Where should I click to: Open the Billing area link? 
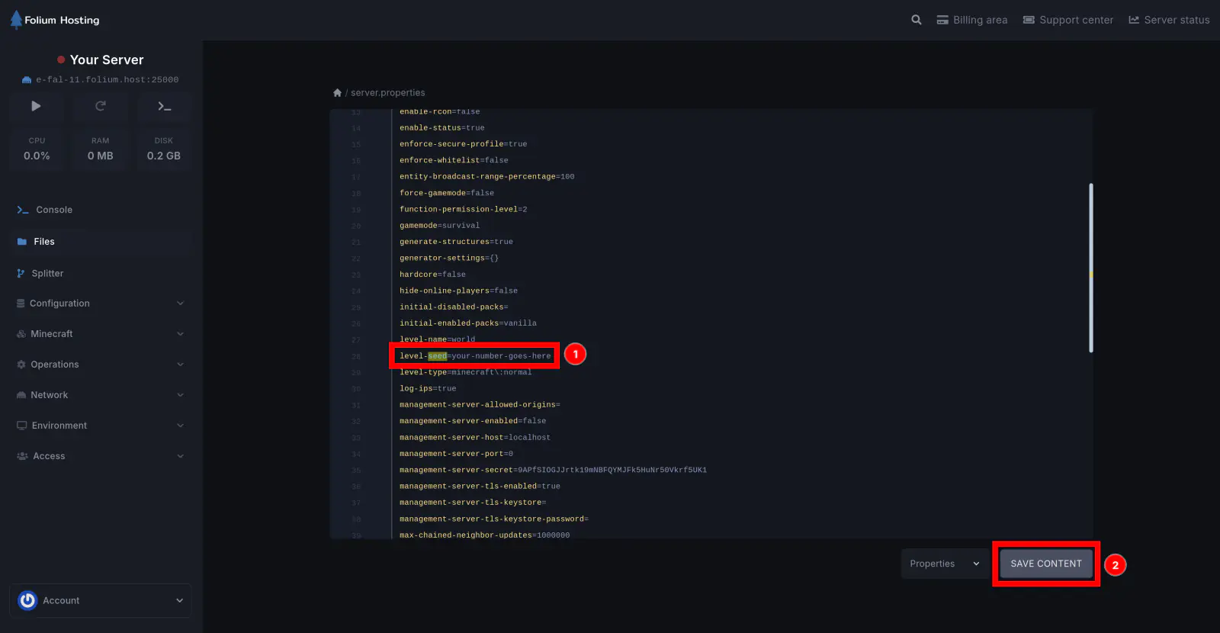coord(972,20)
